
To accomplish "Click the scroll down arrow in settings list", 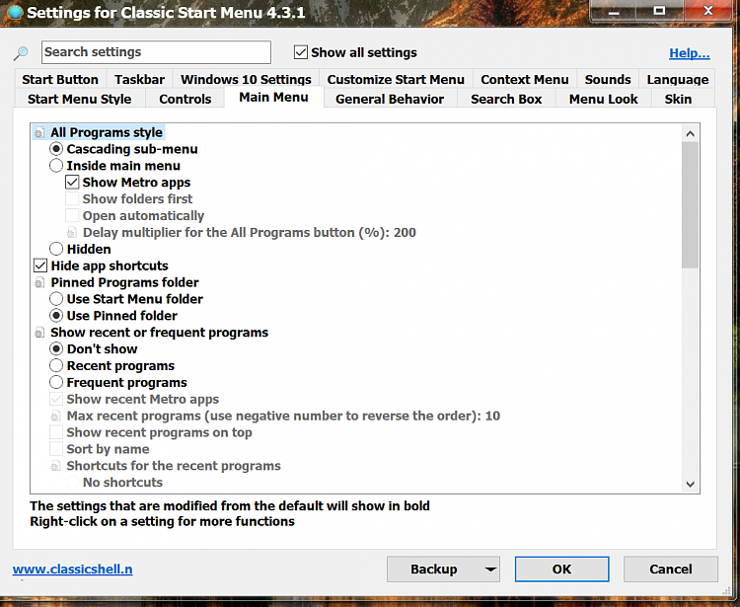I will point(690,484).
